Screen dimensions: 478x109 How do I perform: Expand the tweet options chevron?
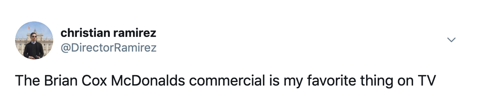[451, 40]
